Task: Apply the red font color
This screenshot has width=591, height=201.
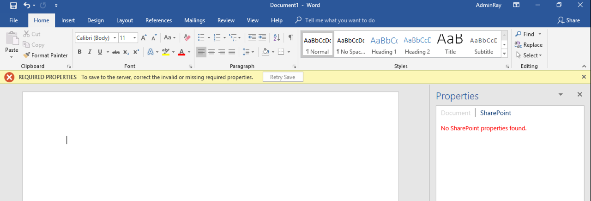Action: click(x=181, y=52)
